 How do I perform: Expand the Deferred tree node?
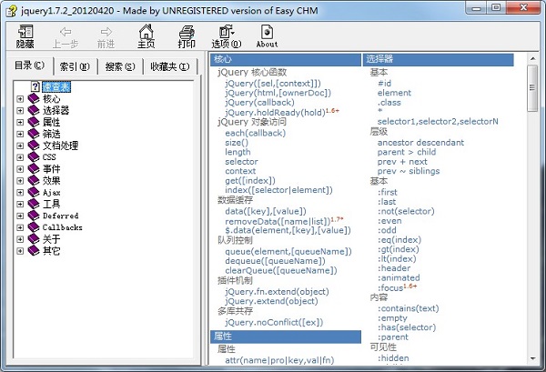point(20,216)
